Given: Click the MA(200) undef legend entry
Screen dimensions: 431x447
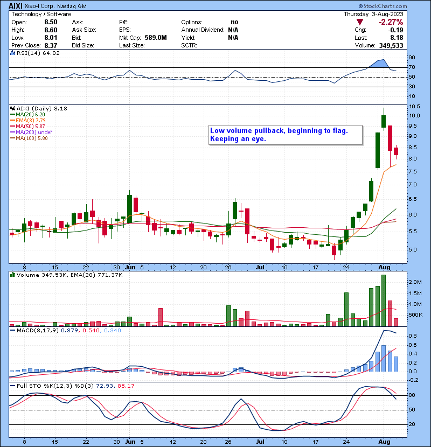Looking at the screenshot, I should [x=31, y=132].
